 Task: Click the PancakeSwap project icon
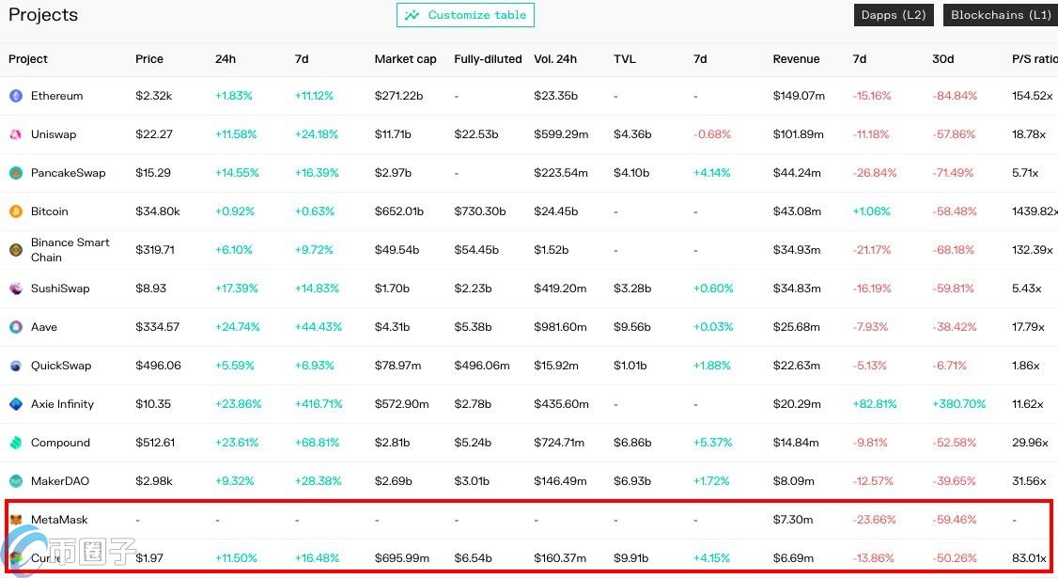[x=16, y=173]
